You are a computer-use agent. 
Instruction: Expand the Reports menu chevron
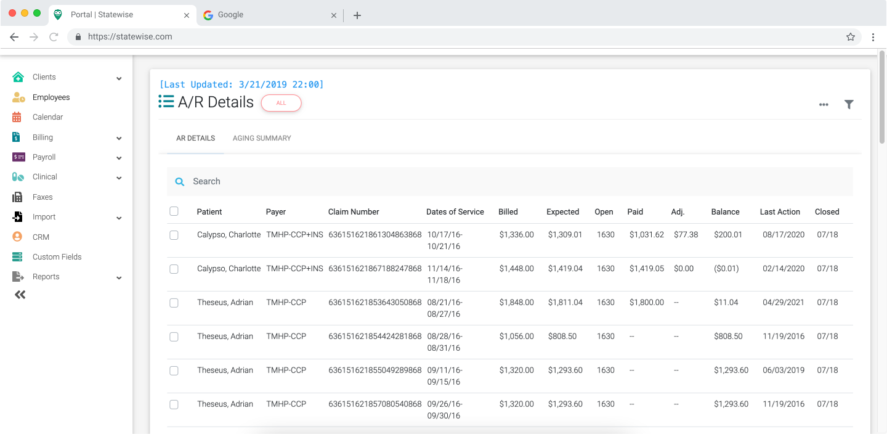point(119,278)
